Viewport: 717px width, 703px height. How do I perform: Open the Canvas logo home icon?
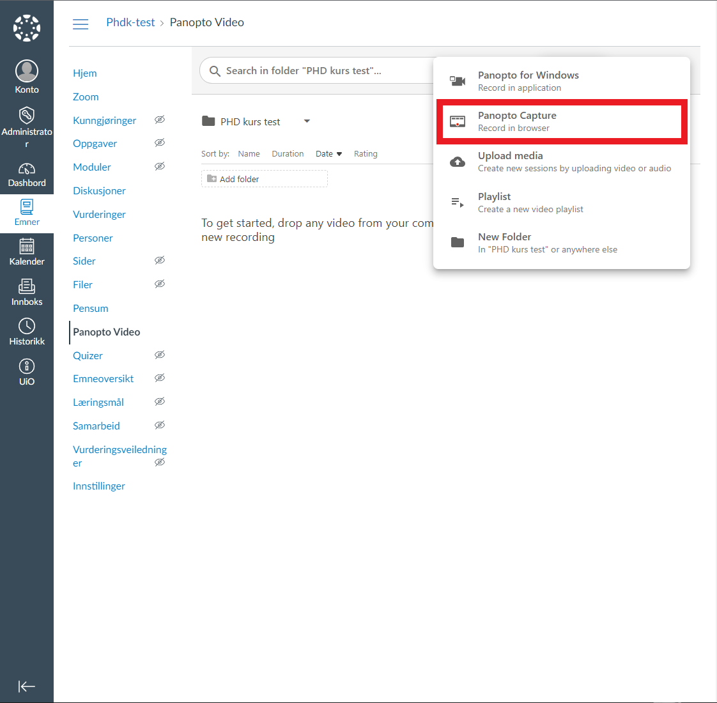(27, 28)
